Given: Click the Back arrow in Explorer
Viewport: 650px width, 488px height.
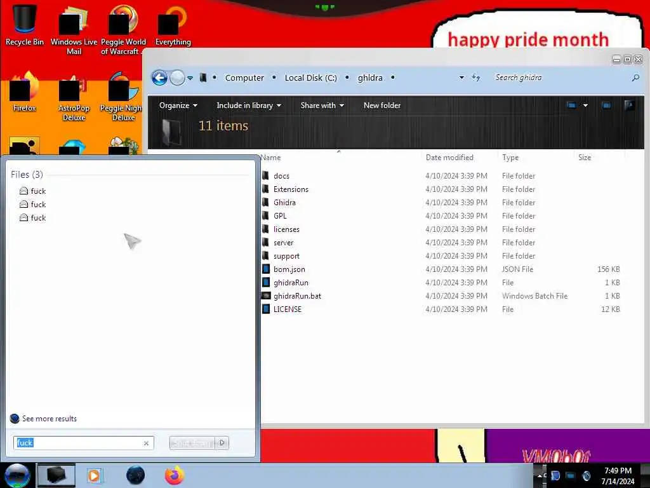Looking at the screenshot, I should tap(159, 78).
